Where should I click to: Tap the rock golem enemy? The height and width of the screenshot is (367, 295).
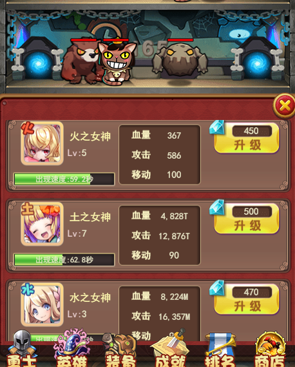pyautogui.click(x=180, y=61)
